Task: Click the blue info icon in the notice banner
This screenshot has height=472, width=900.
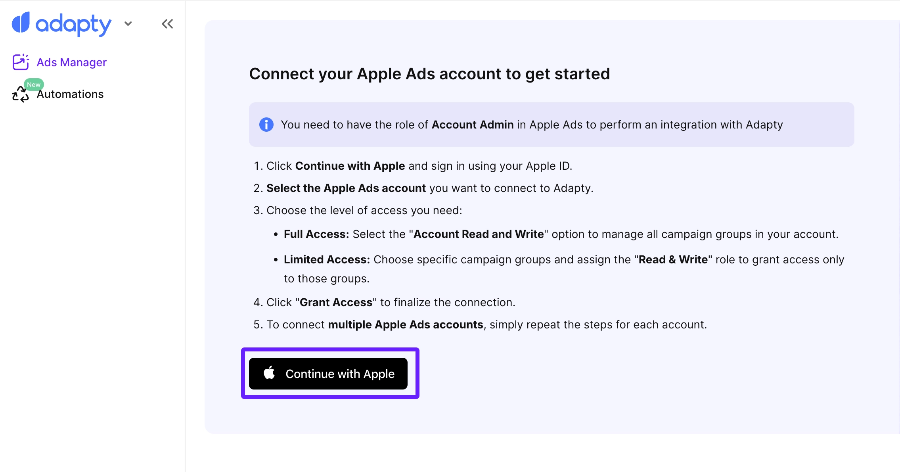Action: (x=266, y=125)
